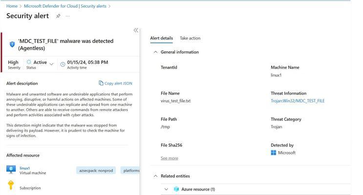Click the TenantId label
The height and width of the screenshot is (195, 363).
(x=169, y=67)
